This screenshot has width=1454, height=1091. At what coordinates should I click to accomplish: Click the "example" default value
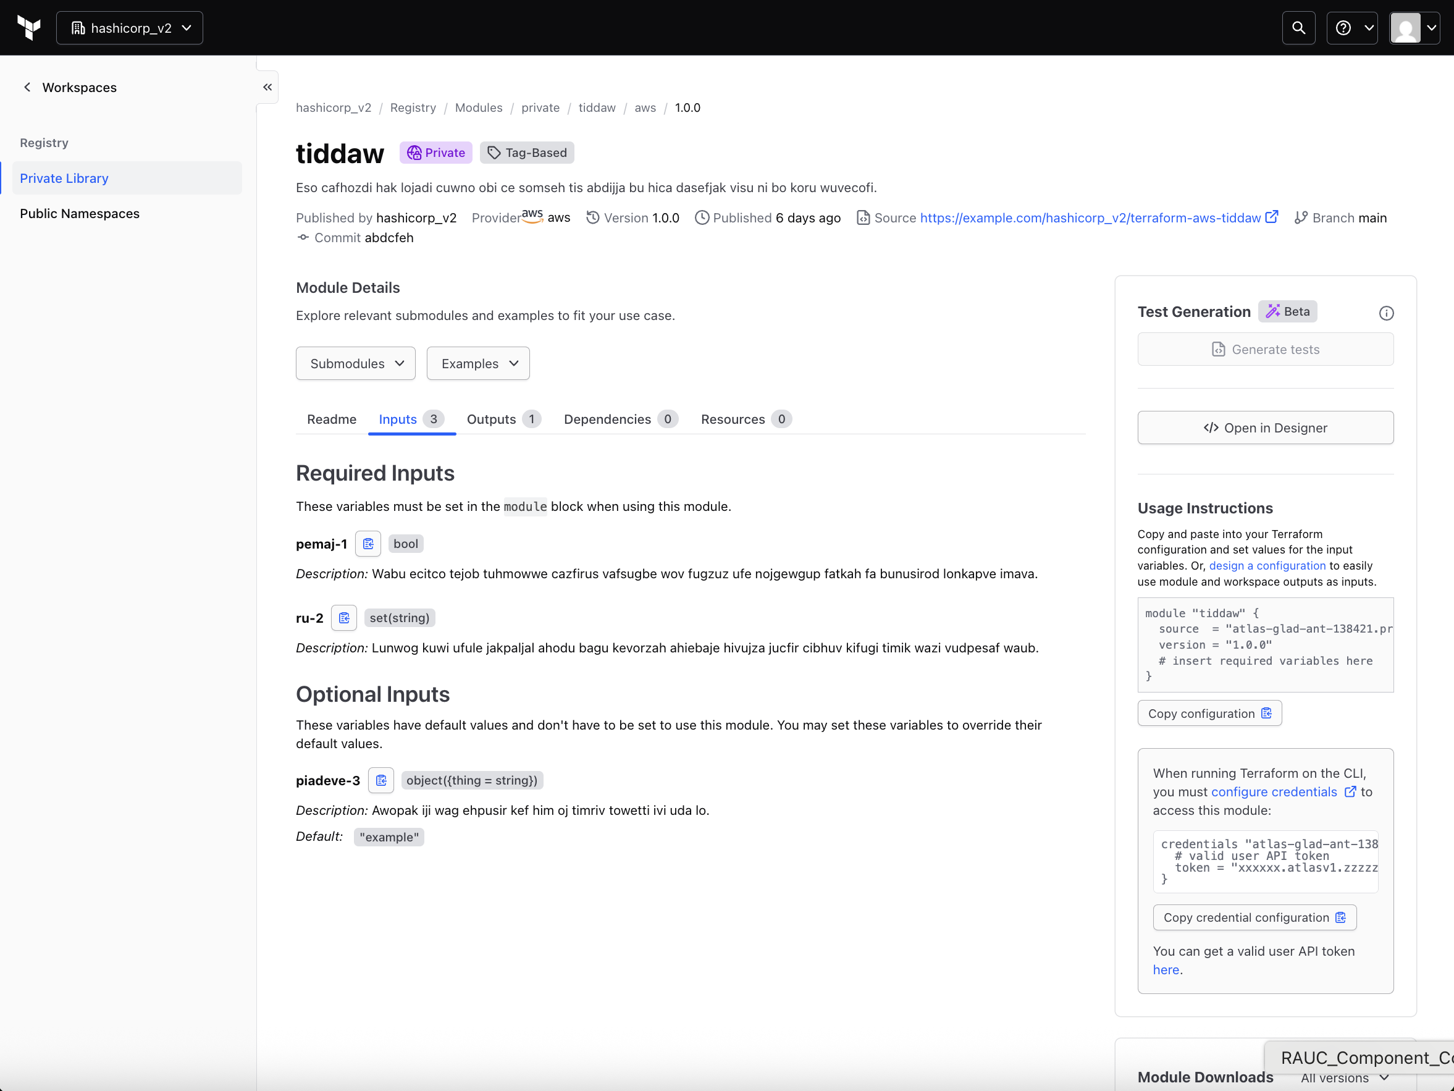click(389, 837)
